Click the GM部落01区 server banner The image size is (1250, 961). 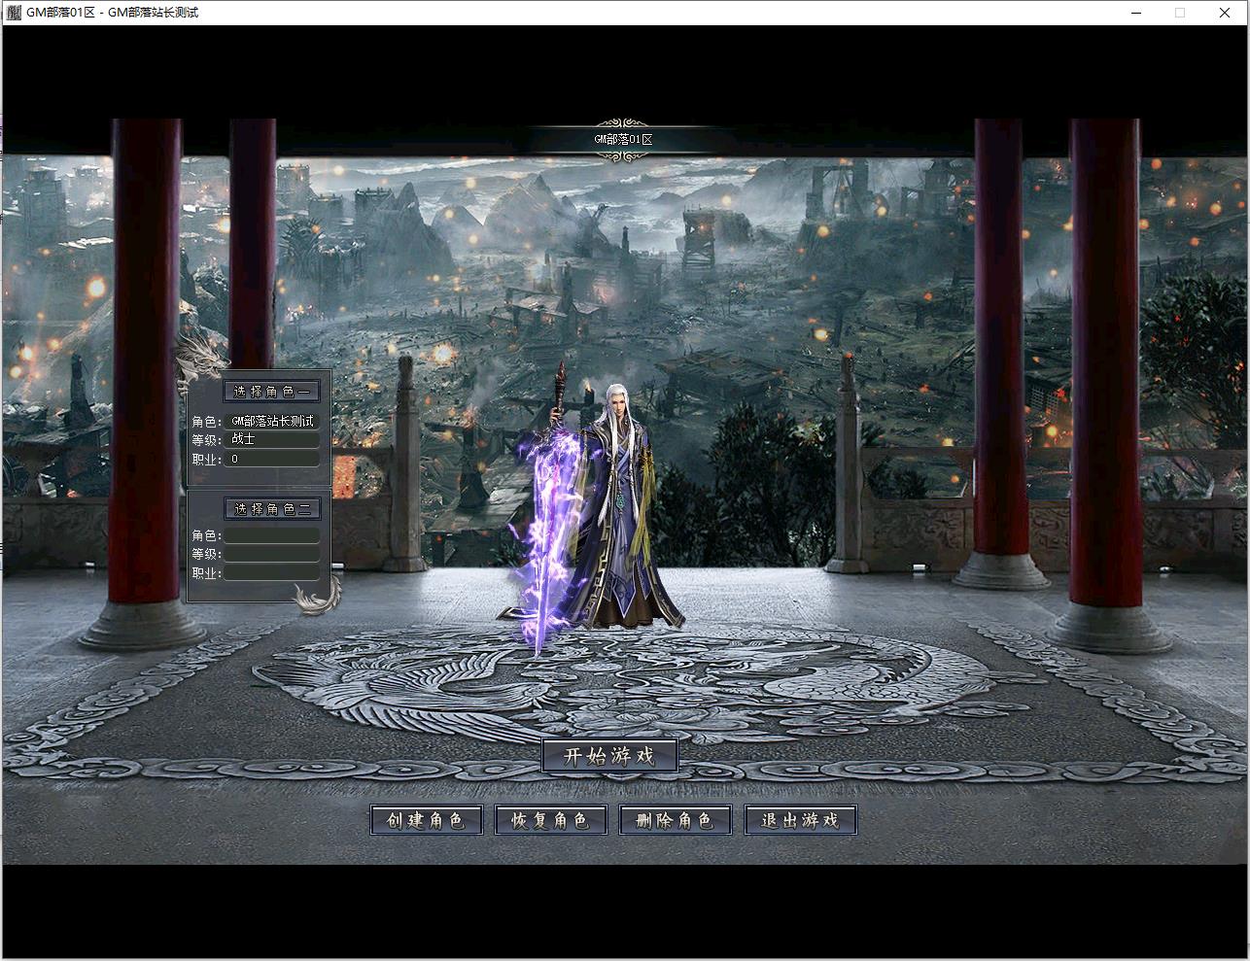[623, 140]
